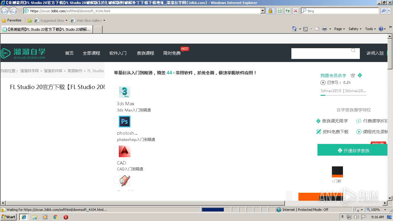Open 软件入门 in site navigation
The height and width of the screenshot is (221, 393).
tap(118, 53)
